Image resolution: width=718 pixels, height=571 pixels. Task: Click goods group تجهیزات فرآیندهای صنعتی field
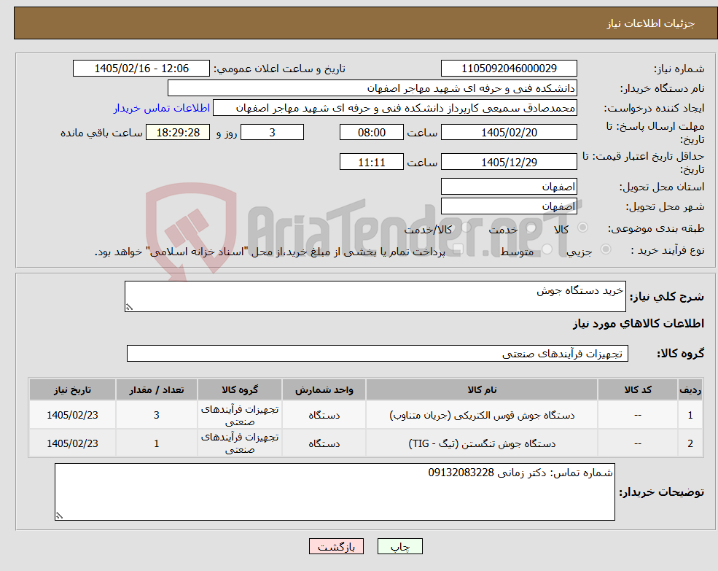pos(378,354)
